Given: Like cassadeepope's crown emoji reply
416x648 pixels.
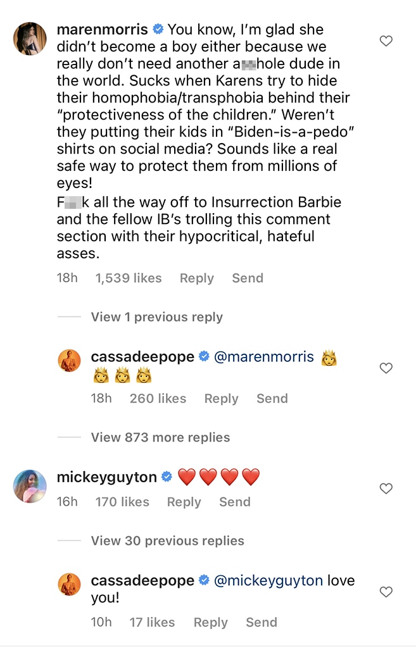Looking at the screenshot, I should (x=386, y=368).
